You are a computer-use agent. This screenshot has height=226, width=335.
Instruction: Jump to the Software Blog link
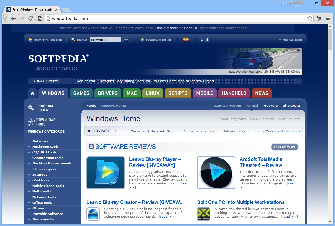click(x=234, y=131)
